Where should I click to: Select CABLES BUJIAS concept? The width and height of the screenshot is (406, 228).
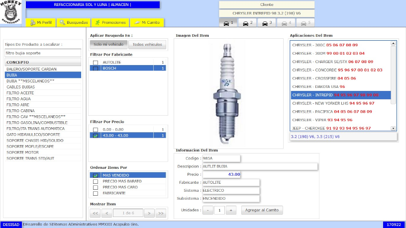pos(43,87)
